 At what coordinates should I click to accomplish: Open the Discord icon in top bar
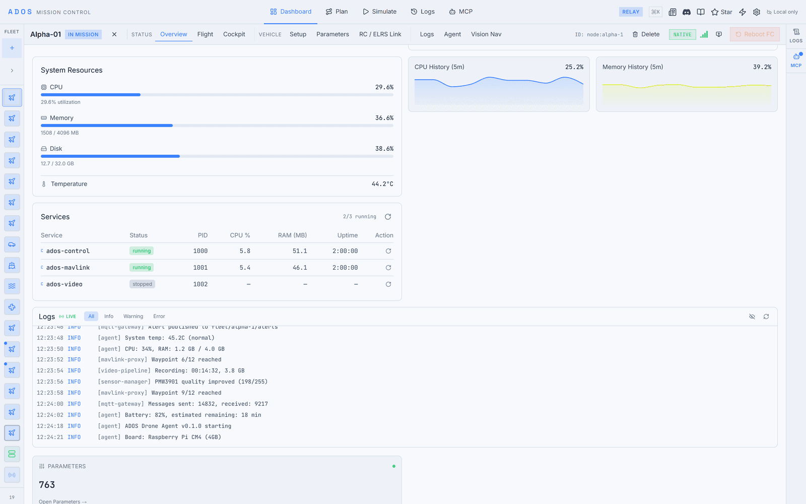coord(687,12)
